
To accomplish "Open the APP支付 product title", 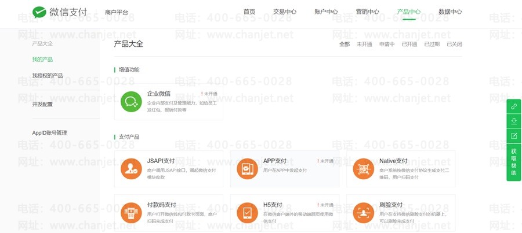I will [x=275, y=161].
